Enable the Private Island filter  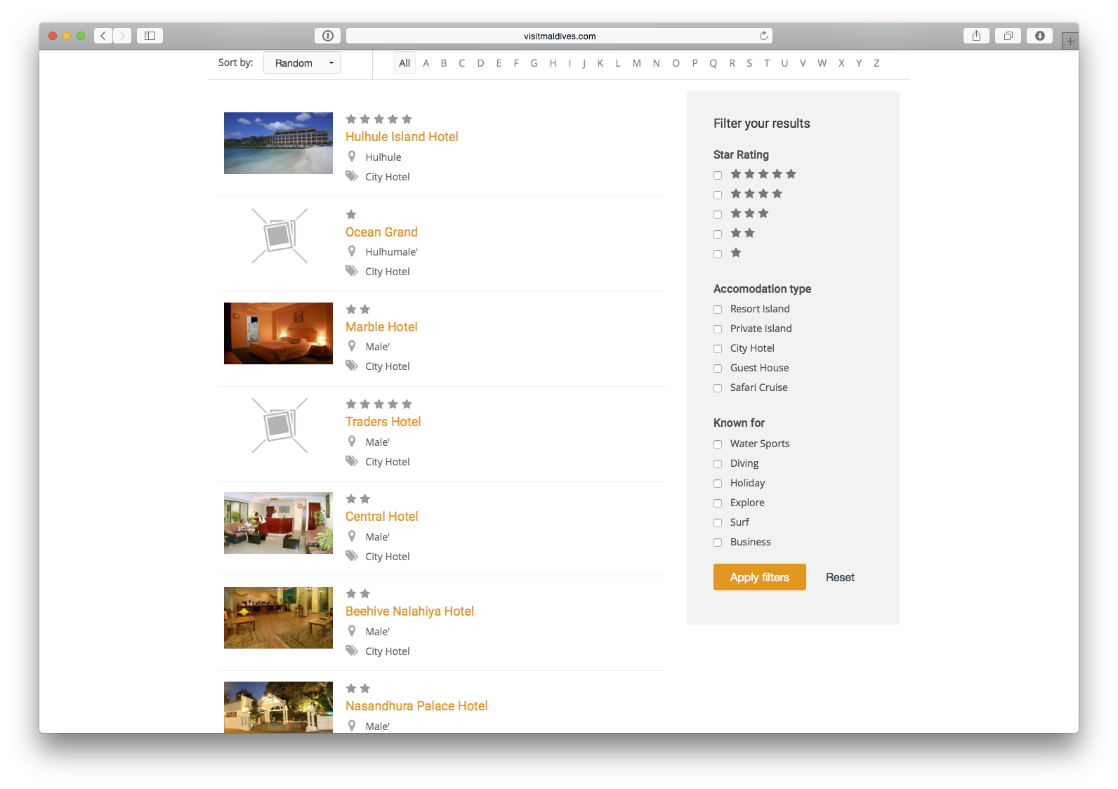tap(718, 329)
